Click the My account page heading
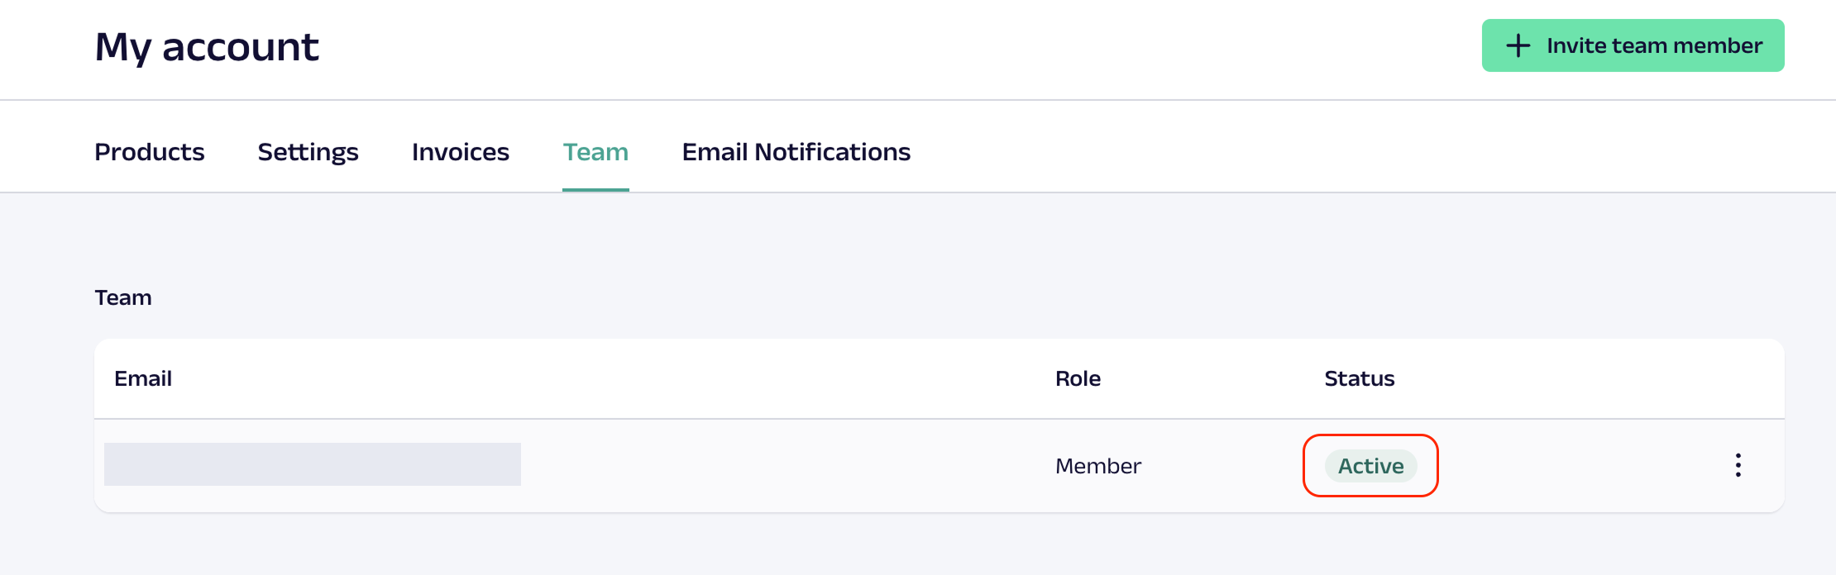The height and width of the screenshot is (575, 1836). [x=207, y=46]
